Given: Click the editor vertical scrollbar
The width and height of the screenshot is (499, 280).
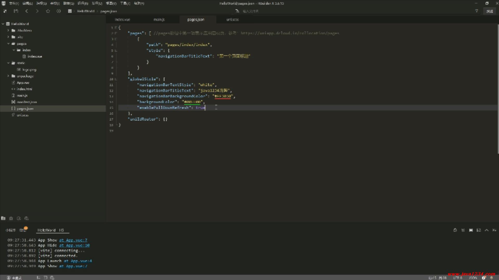Looking at the screenshot, I should 498,89.
